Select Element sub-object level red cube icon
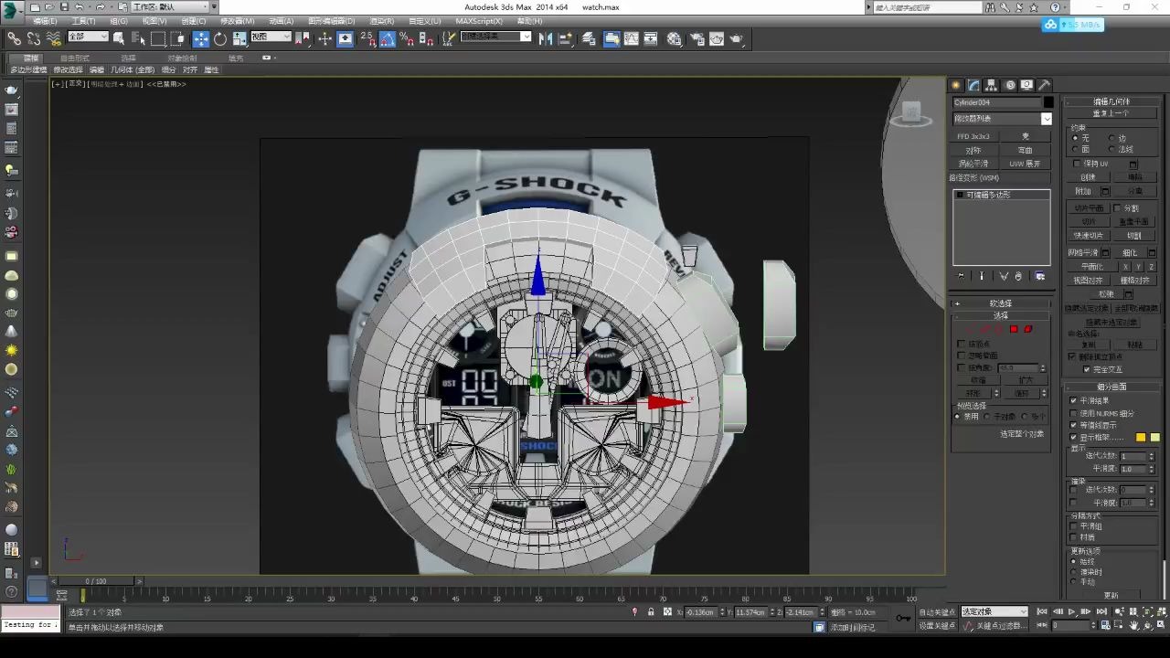Viewport: 1170px width, 658px height. (1027, 329)
